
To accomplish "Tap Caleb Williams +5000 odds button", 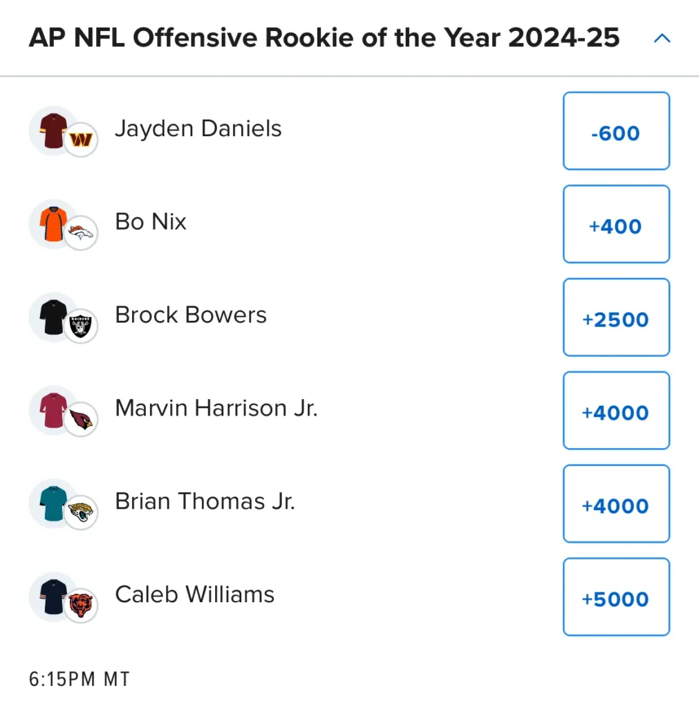I will click(616, 597).
